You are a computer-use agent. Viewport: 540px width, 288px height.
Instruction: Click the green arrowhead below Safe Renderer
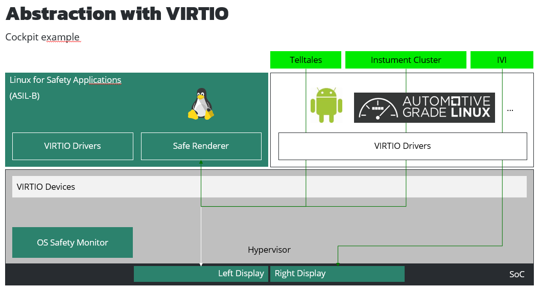[x=201, y=162]
